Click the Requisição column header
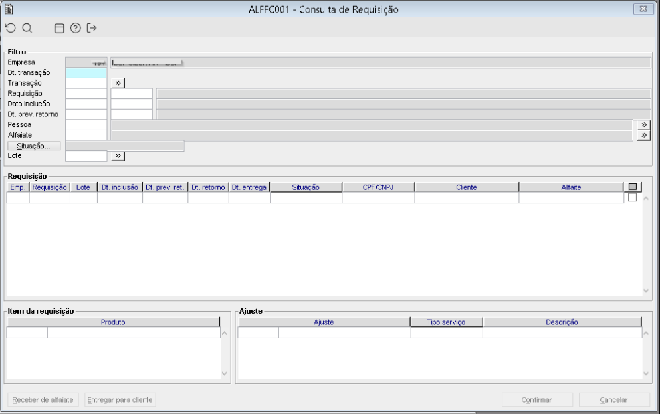The width and height of the screenshot is (660, 414). (x=50, y=187)
